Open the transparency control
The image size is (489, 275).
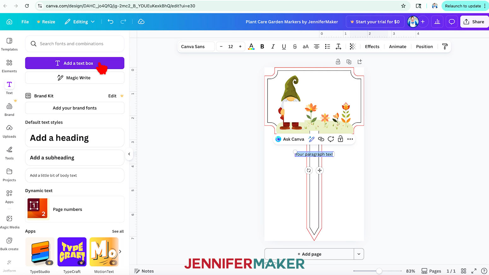pos(352,47)
